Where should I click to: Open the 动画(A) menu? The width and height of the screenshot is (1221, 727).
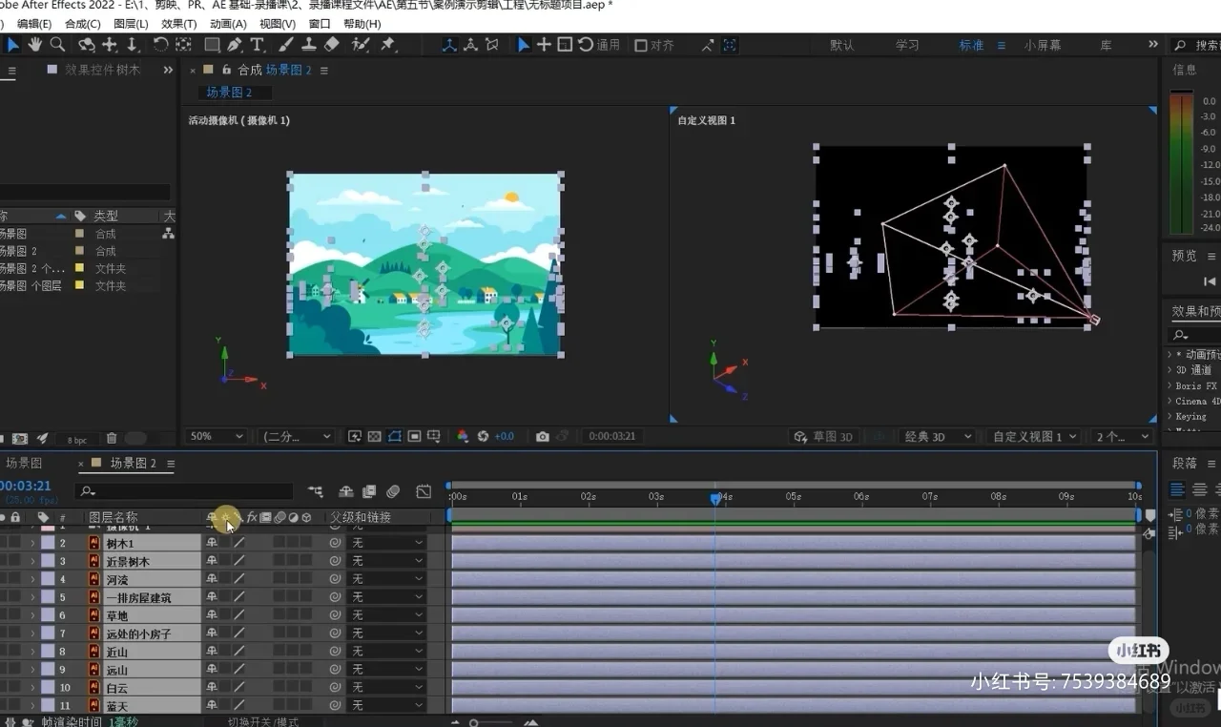click(x=228, y=24)
